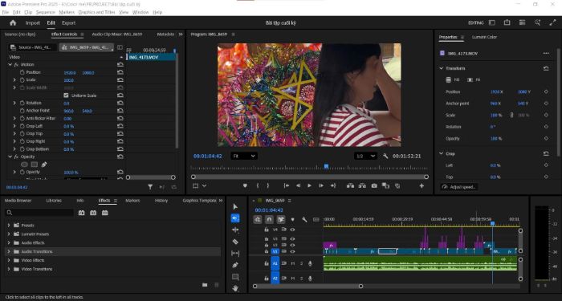Click the Home icon in the header bar
The image size is (562, 301).
(x=13, y=23)
